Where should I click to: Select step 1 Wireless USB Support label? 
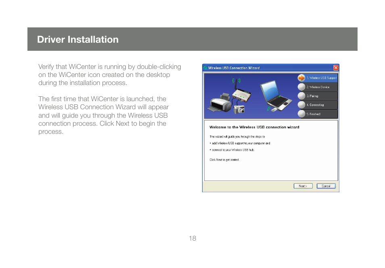(x=322, y=78)
